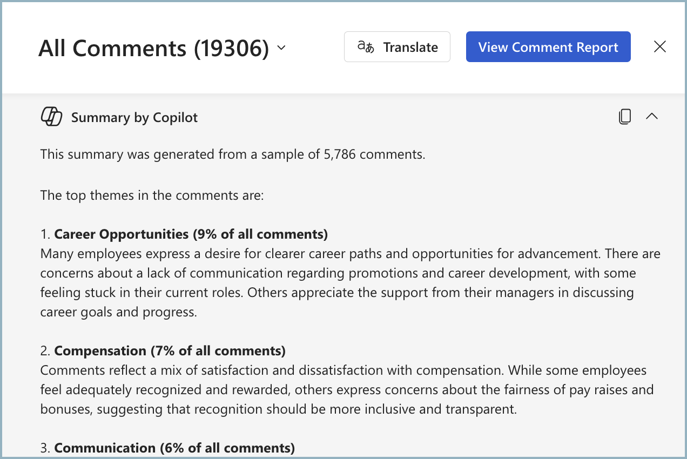Collapse the summary using the upward chevron
The height and width of the screenshot is (459, 687).
point(652,116)
